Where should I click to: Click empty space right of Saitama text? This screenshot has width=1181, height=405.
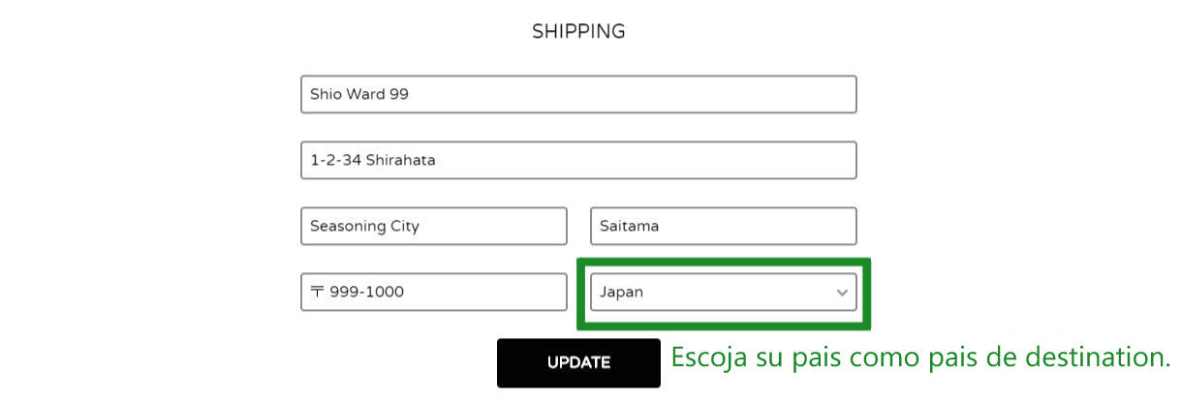(765, 227)
